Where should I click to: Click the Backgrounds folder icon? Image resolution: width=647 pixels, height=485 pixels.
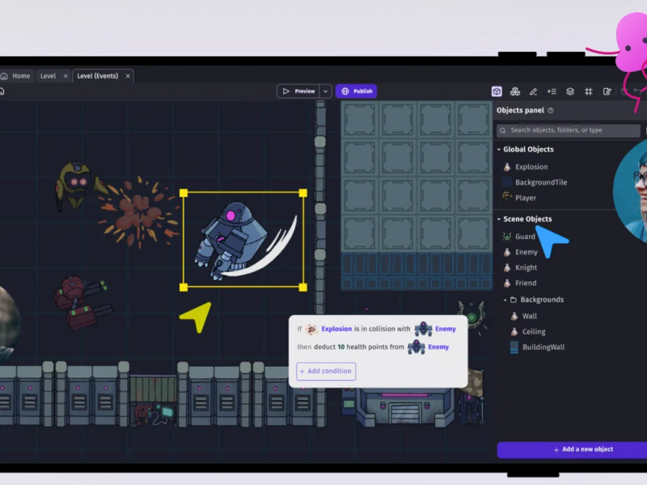click(x=514, y=300)
